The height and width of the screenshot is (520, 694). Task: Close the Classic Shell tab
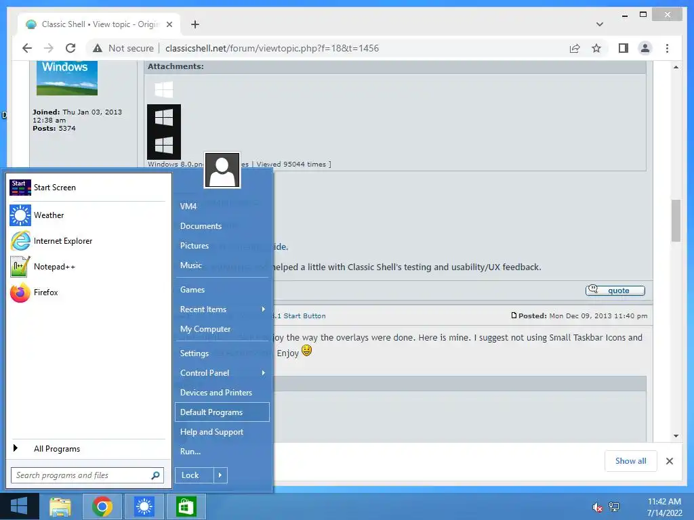click(169, 24)
